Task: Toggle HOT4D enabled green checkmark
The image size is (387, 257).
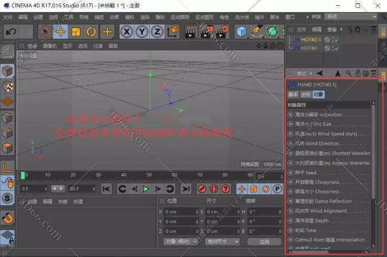Action: [337, 48]
